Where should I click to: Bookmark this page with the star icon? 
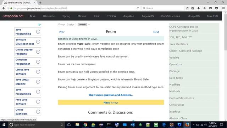coord(187,8)
